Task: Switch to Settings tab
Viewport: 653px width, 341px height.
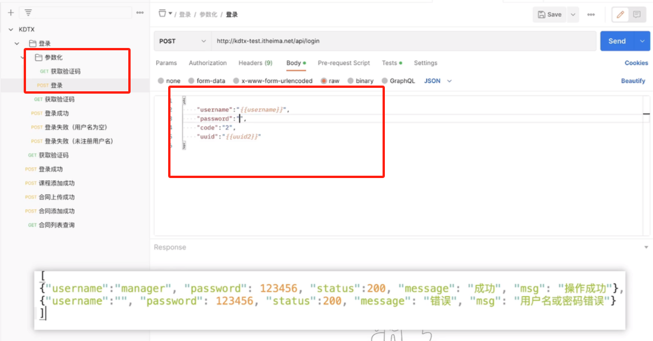Action: (426, 63)
